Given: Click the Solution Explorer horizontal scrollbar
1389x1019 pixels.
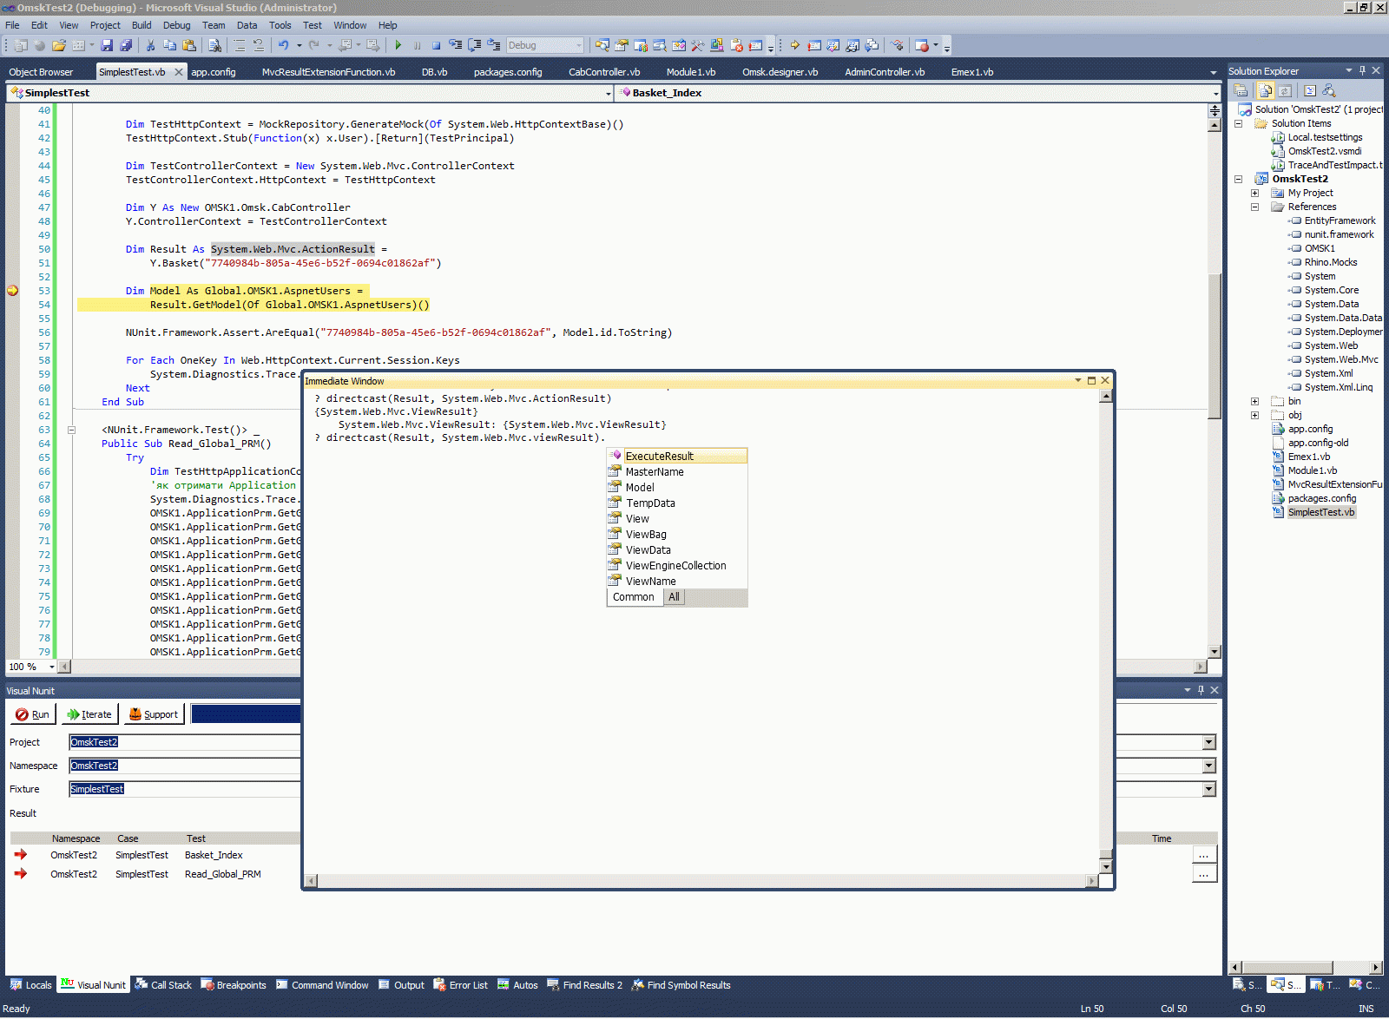Looking at the screenshot, I should [x=1286, y=967].
